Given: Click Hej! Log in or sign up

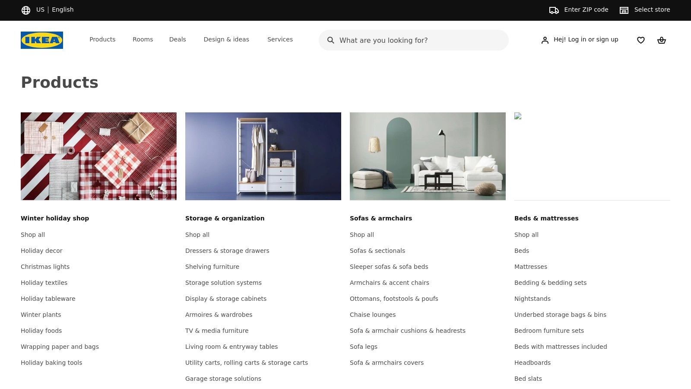Looking at the screenshot, I should [x=586, y=39].
